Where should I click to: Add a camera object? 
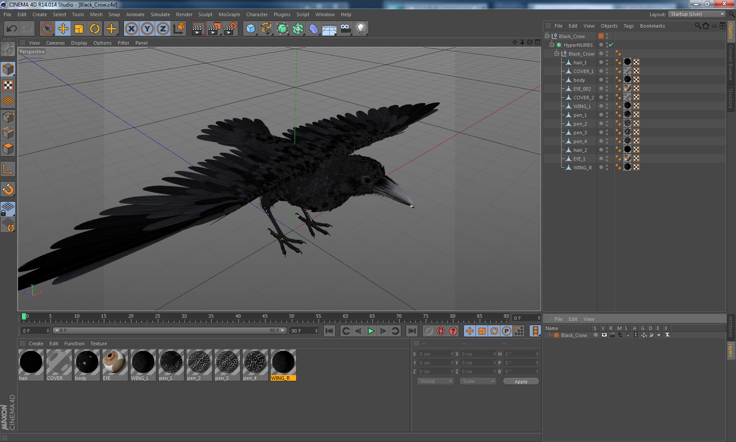tap(345, 29)
